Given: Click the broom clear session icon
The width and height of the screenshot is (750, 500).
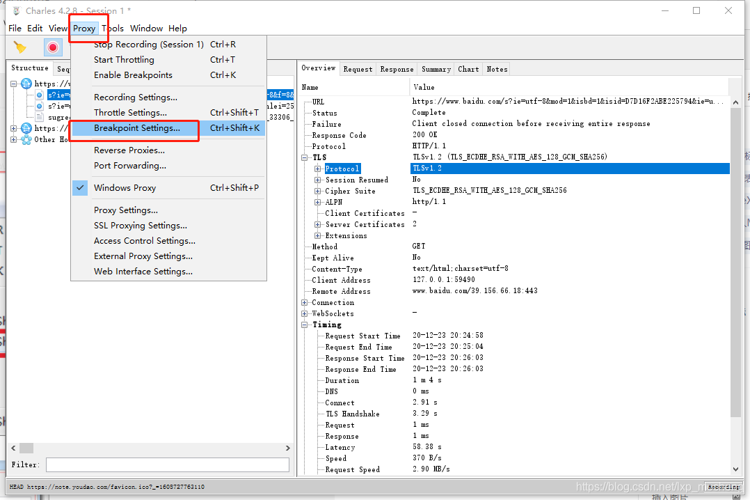Looking at the screenshot, I should (x=20, y=47).
